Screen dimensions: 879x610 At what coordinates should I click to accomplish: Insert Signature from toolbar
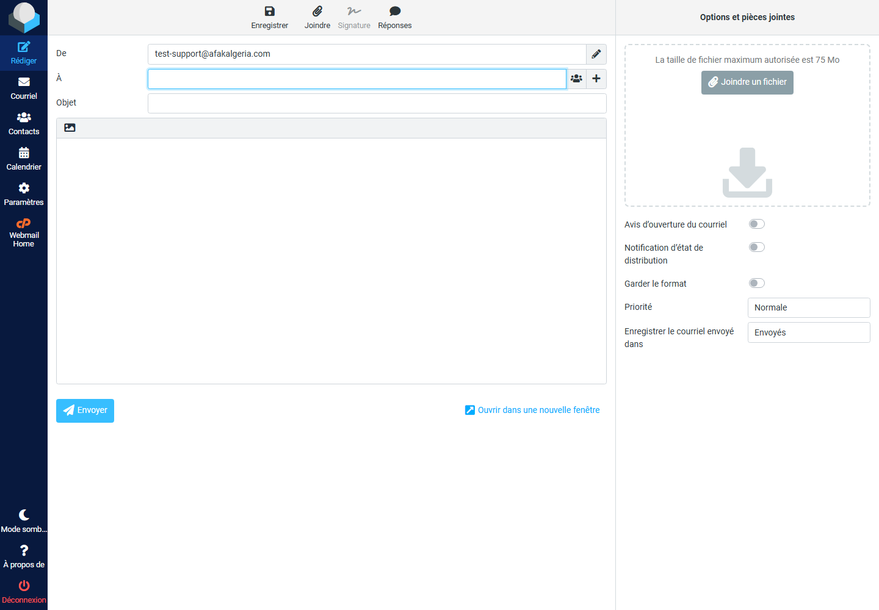354,18
